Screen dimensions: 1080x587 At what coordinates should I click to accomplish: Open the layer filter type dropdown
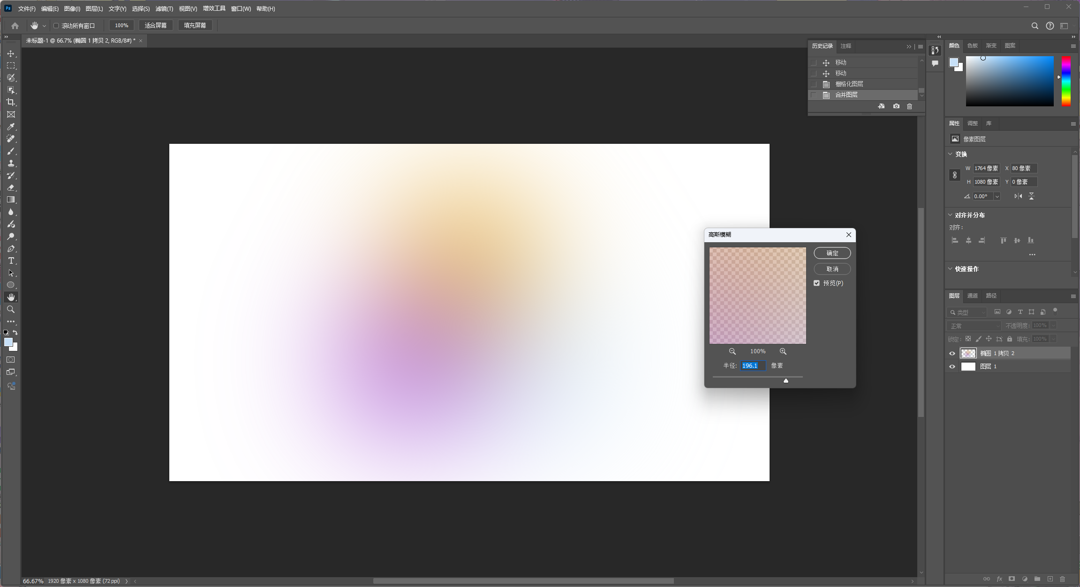(967, 312)
